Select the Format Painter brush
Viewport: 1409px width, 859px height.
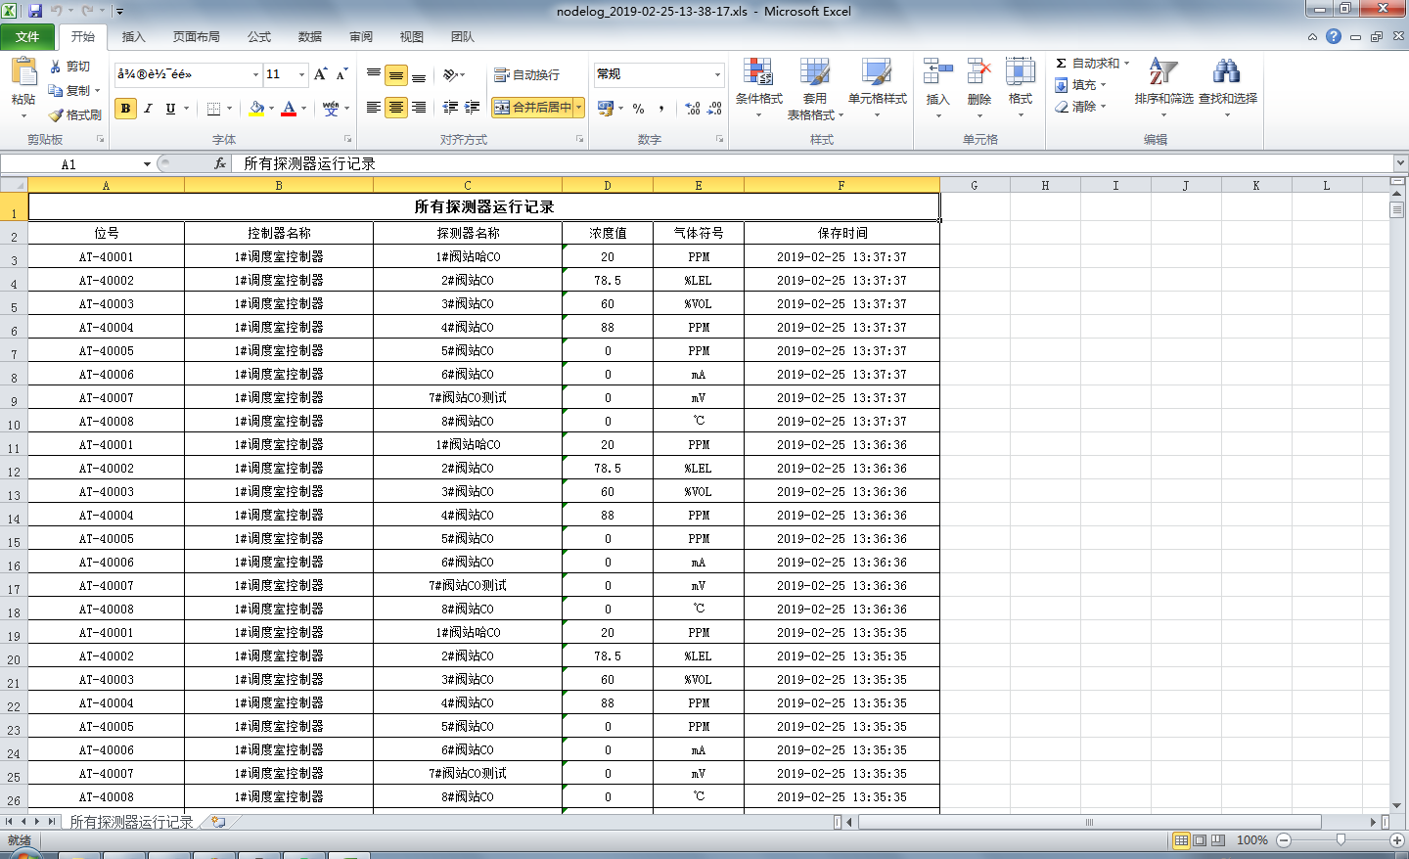56,114
